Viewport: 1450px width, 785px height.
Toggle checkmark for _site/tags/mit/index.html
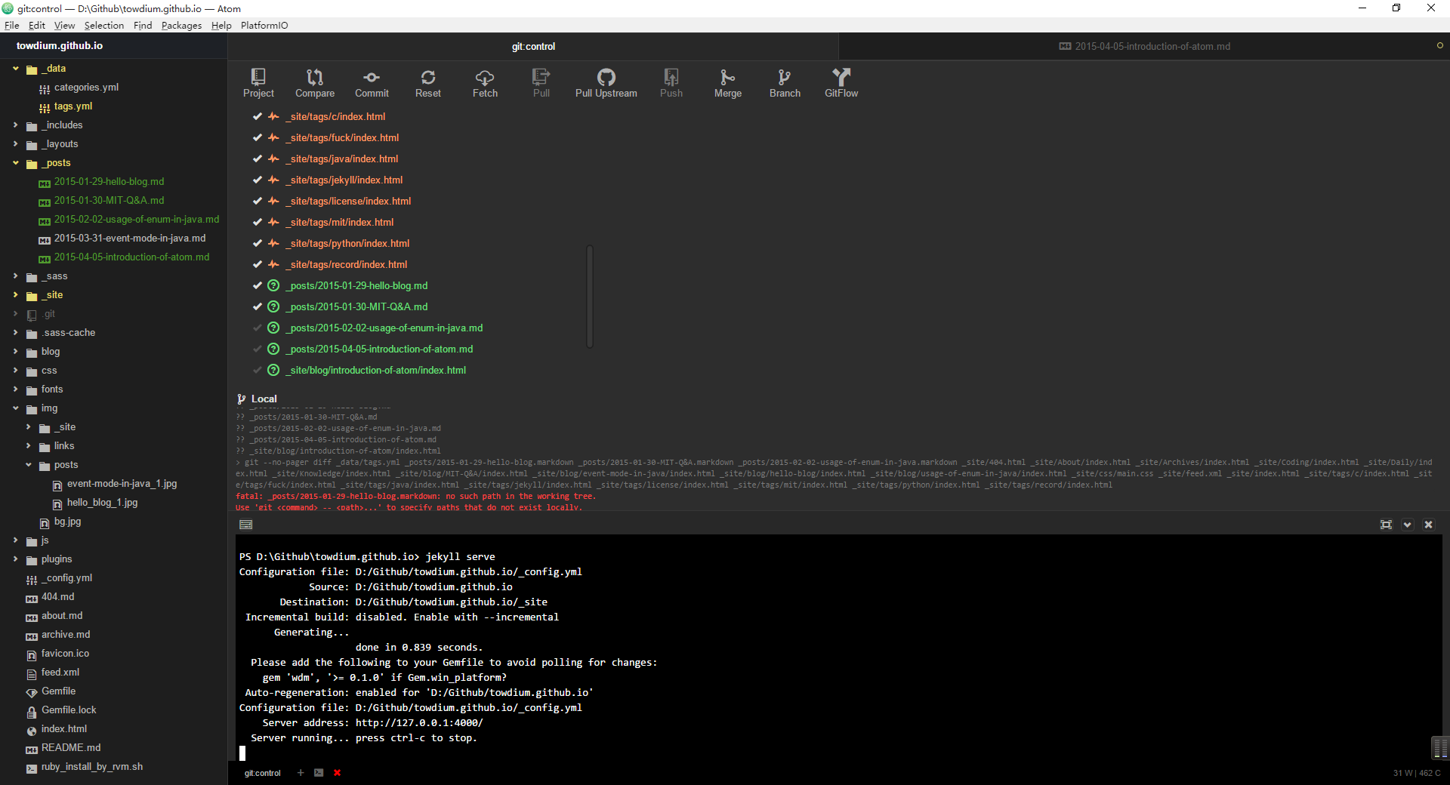click(x=257, y=222)
